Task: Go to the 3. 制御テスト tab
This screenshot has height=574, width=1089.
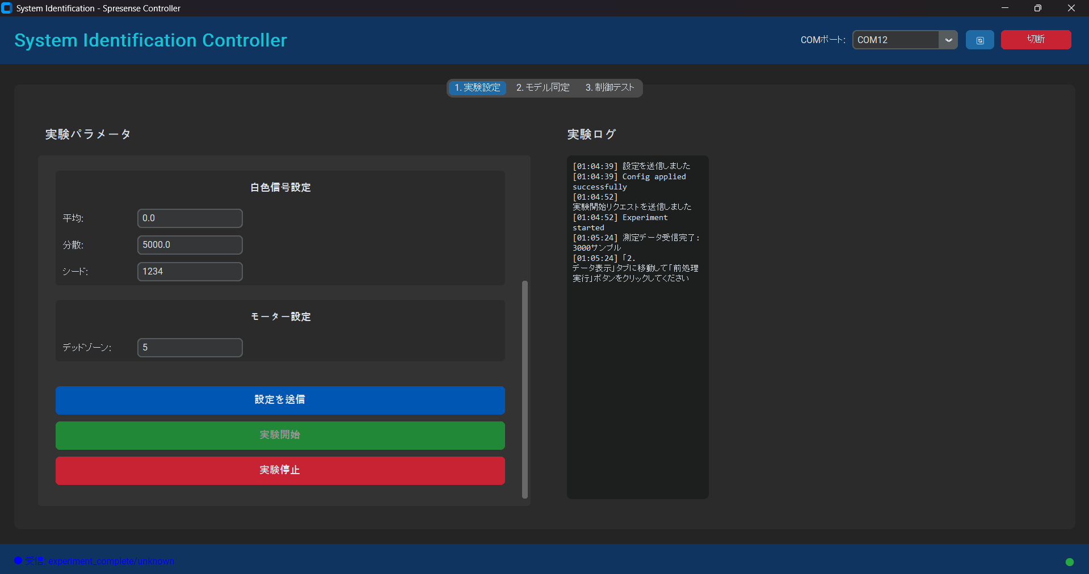Action: tap(609, 88)
